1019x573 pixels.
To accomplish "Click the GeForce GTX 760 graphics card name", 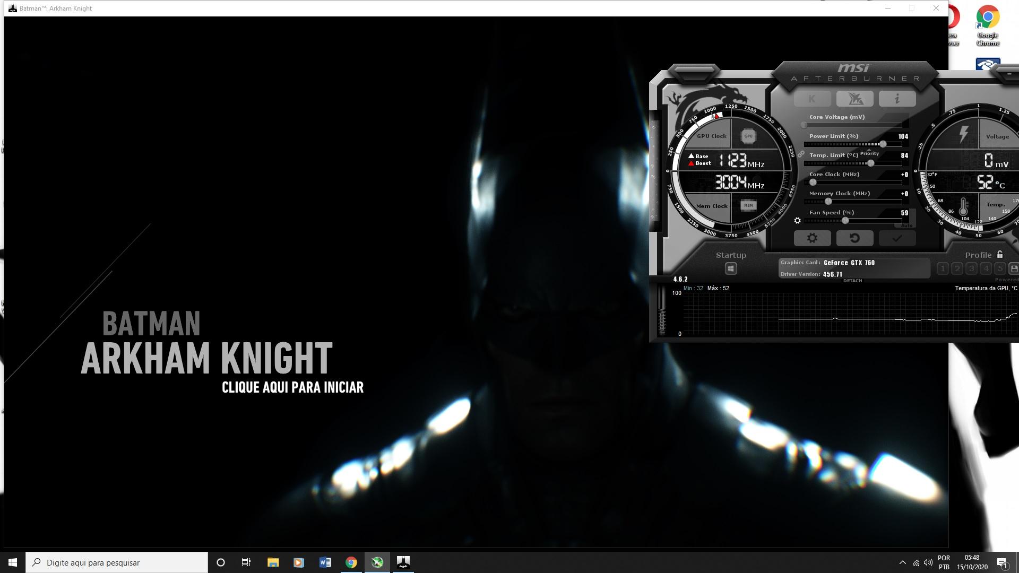I will pos(849,263).
